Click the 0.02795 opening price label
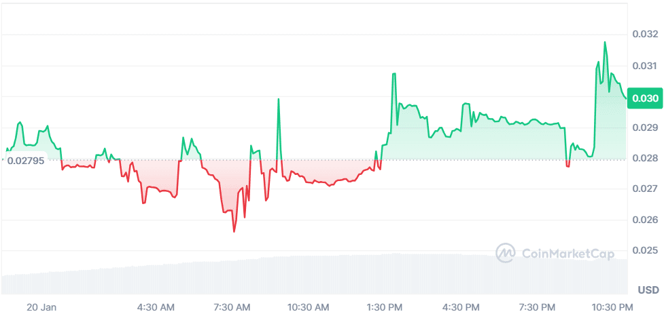This screenshot has width=664, height=316. point(25,161)
